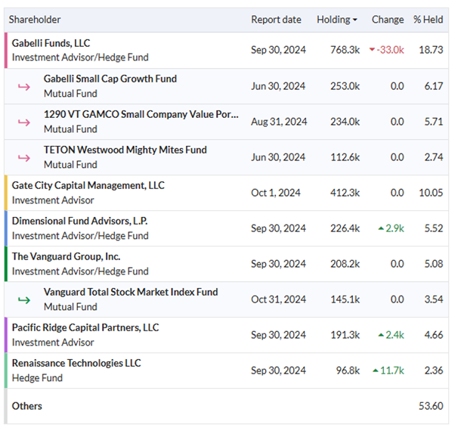The width and height of the screenshot is (455, 428).
Task: Click green up triangle next to 11.7k
Action: (x=376, y=371)
